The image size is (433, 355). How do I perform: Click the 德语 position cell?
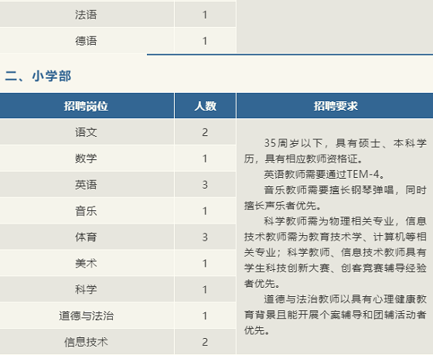coord(87,41)
